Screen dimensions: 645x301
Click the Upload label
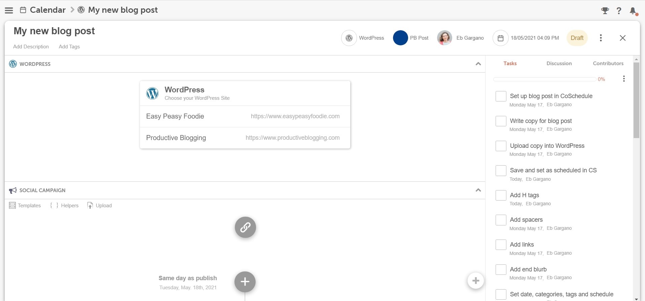[104, 206]
